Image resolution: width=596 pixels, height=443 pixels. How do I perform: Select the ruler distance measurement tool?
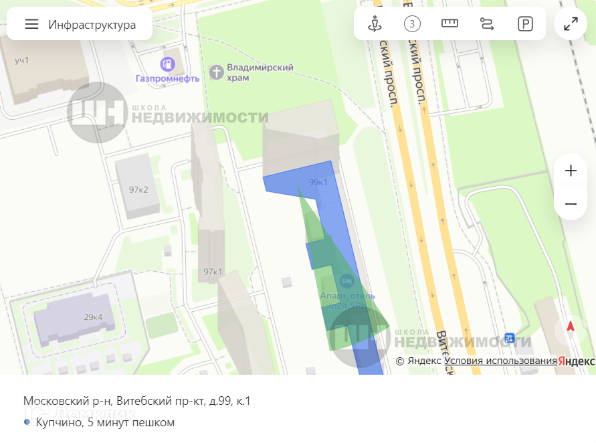450,23
